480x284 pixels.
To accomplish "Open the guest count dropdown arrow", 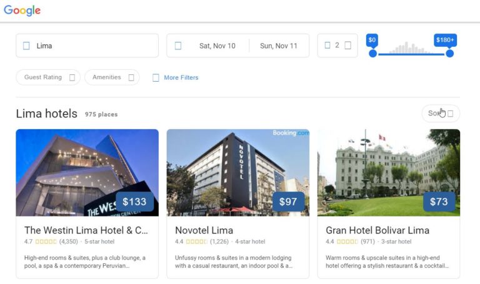I will [x=348, y=46].
